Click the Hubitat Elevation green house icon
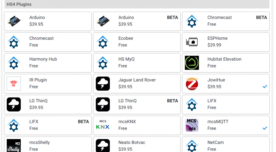This screenshot has height=152, width=276. point(192,63)
